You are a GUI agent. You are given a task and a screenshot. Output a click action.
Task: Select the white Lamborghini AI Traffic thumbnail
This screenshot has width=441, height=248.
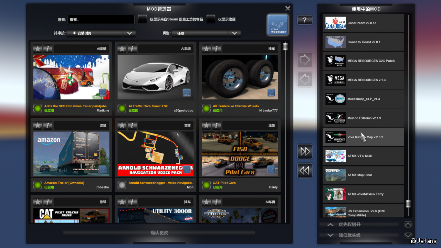156,77
